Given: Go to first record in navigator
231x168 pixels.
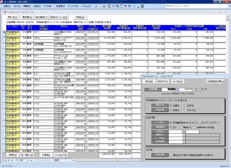Looking at the screenshot, I should [x=12, y=160].
